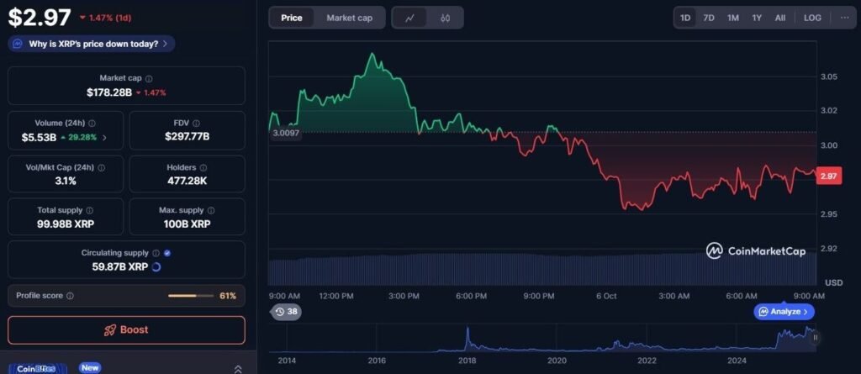Click the $297.77B FDV value
Viewport: 861px width, 374px height.
pos(188,137)
